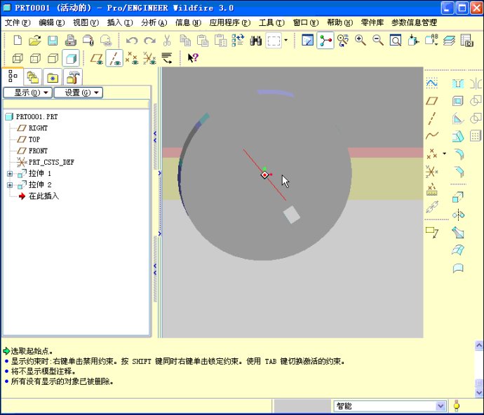Click the Extrude tool in right toolbar

pyautogui.click(x=458, y=197)
